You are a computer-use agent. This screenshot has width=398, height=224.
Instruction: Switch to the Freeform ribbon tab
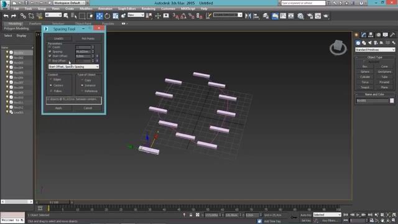[x=35, y=24]
